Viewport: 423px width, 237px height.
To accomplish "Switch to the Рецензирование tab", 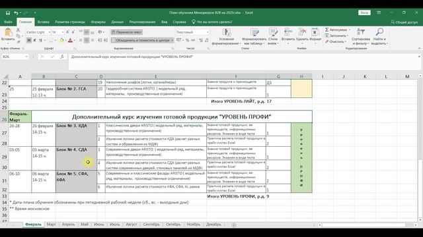I will [143, 22].
